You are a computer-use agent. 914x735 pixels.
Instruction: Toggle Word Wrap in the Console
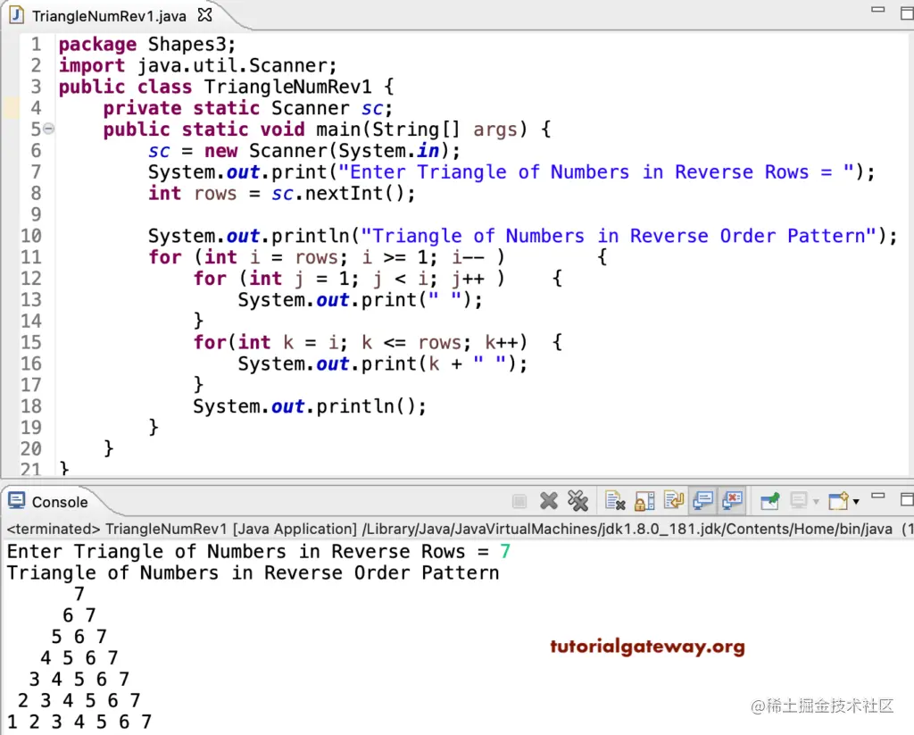click(x=674, y=501)
